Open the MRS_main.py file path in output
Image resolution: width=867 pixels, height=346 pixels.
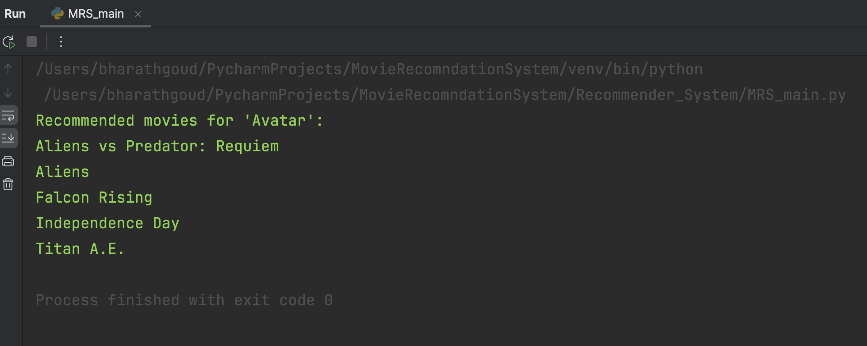[x=445, y=95]
